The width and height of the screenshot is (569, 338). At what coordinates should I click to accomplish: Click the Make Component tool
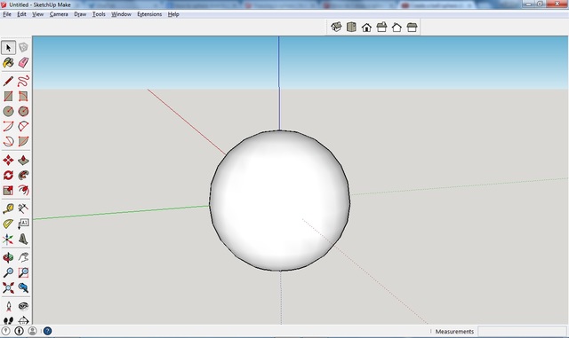coord(23,47)
